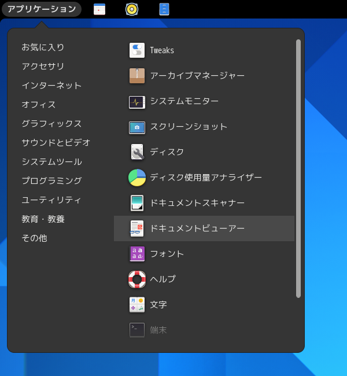Open the ディスク wrench icon

[138, 152]
